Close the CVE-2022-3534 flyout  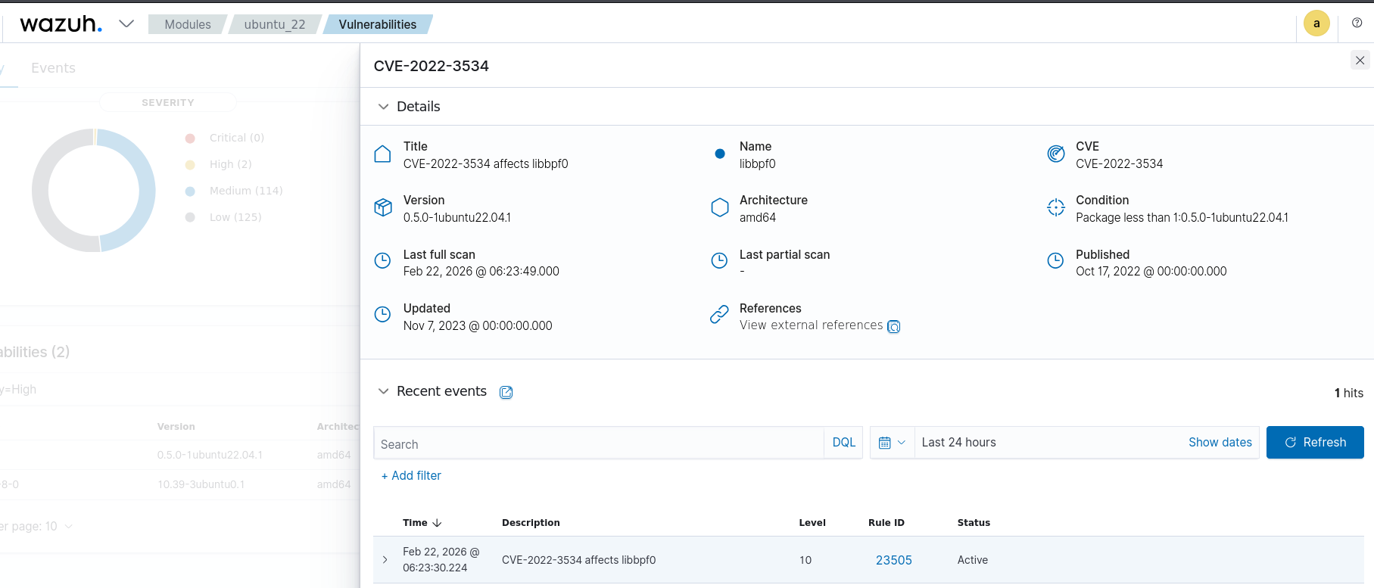pos(1360,61)
